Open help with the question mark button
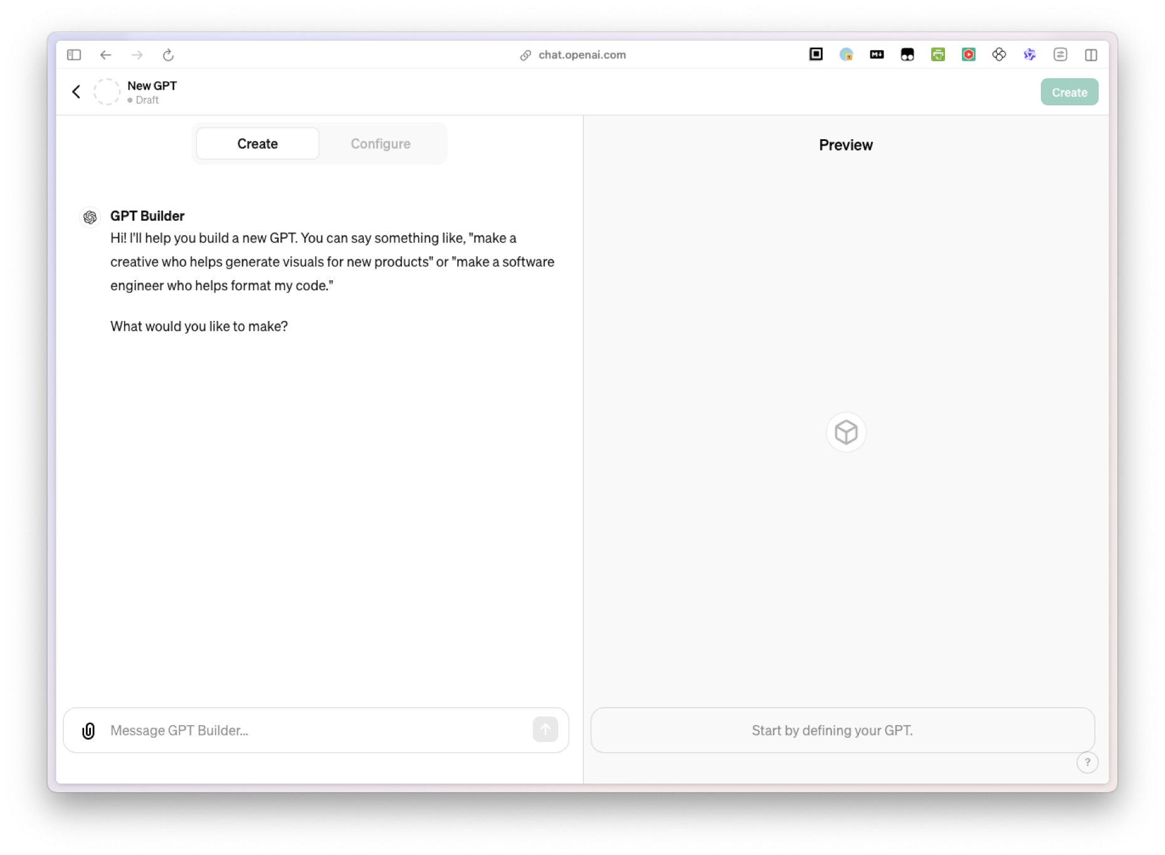This screenshot has width=1165, height=855. click(x=1087, y=763)
